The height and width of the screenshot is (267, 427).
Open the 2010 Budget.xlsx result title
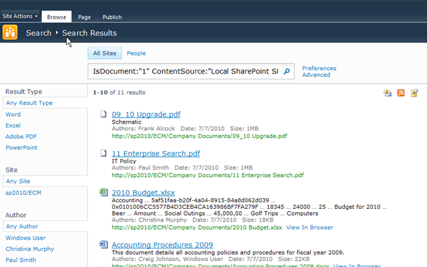143,193
